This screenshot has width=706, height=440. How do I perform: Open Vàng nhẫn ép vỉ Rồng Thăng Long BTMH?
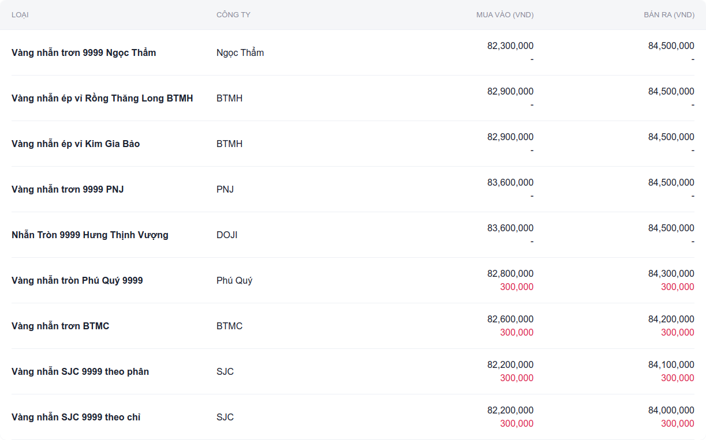coord(102,99)
